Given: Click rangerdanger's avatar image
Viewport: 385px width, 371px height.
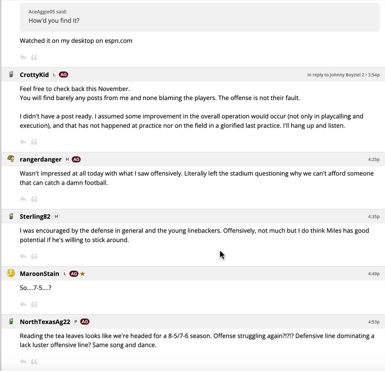Looking at the screenshot, I should coord(11,159).
